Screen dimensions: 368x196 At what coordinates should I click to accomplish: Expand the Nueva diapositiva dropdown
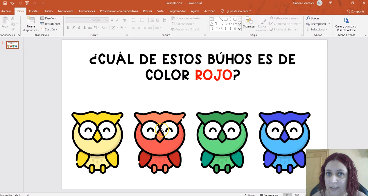click(x=31, y=30)
